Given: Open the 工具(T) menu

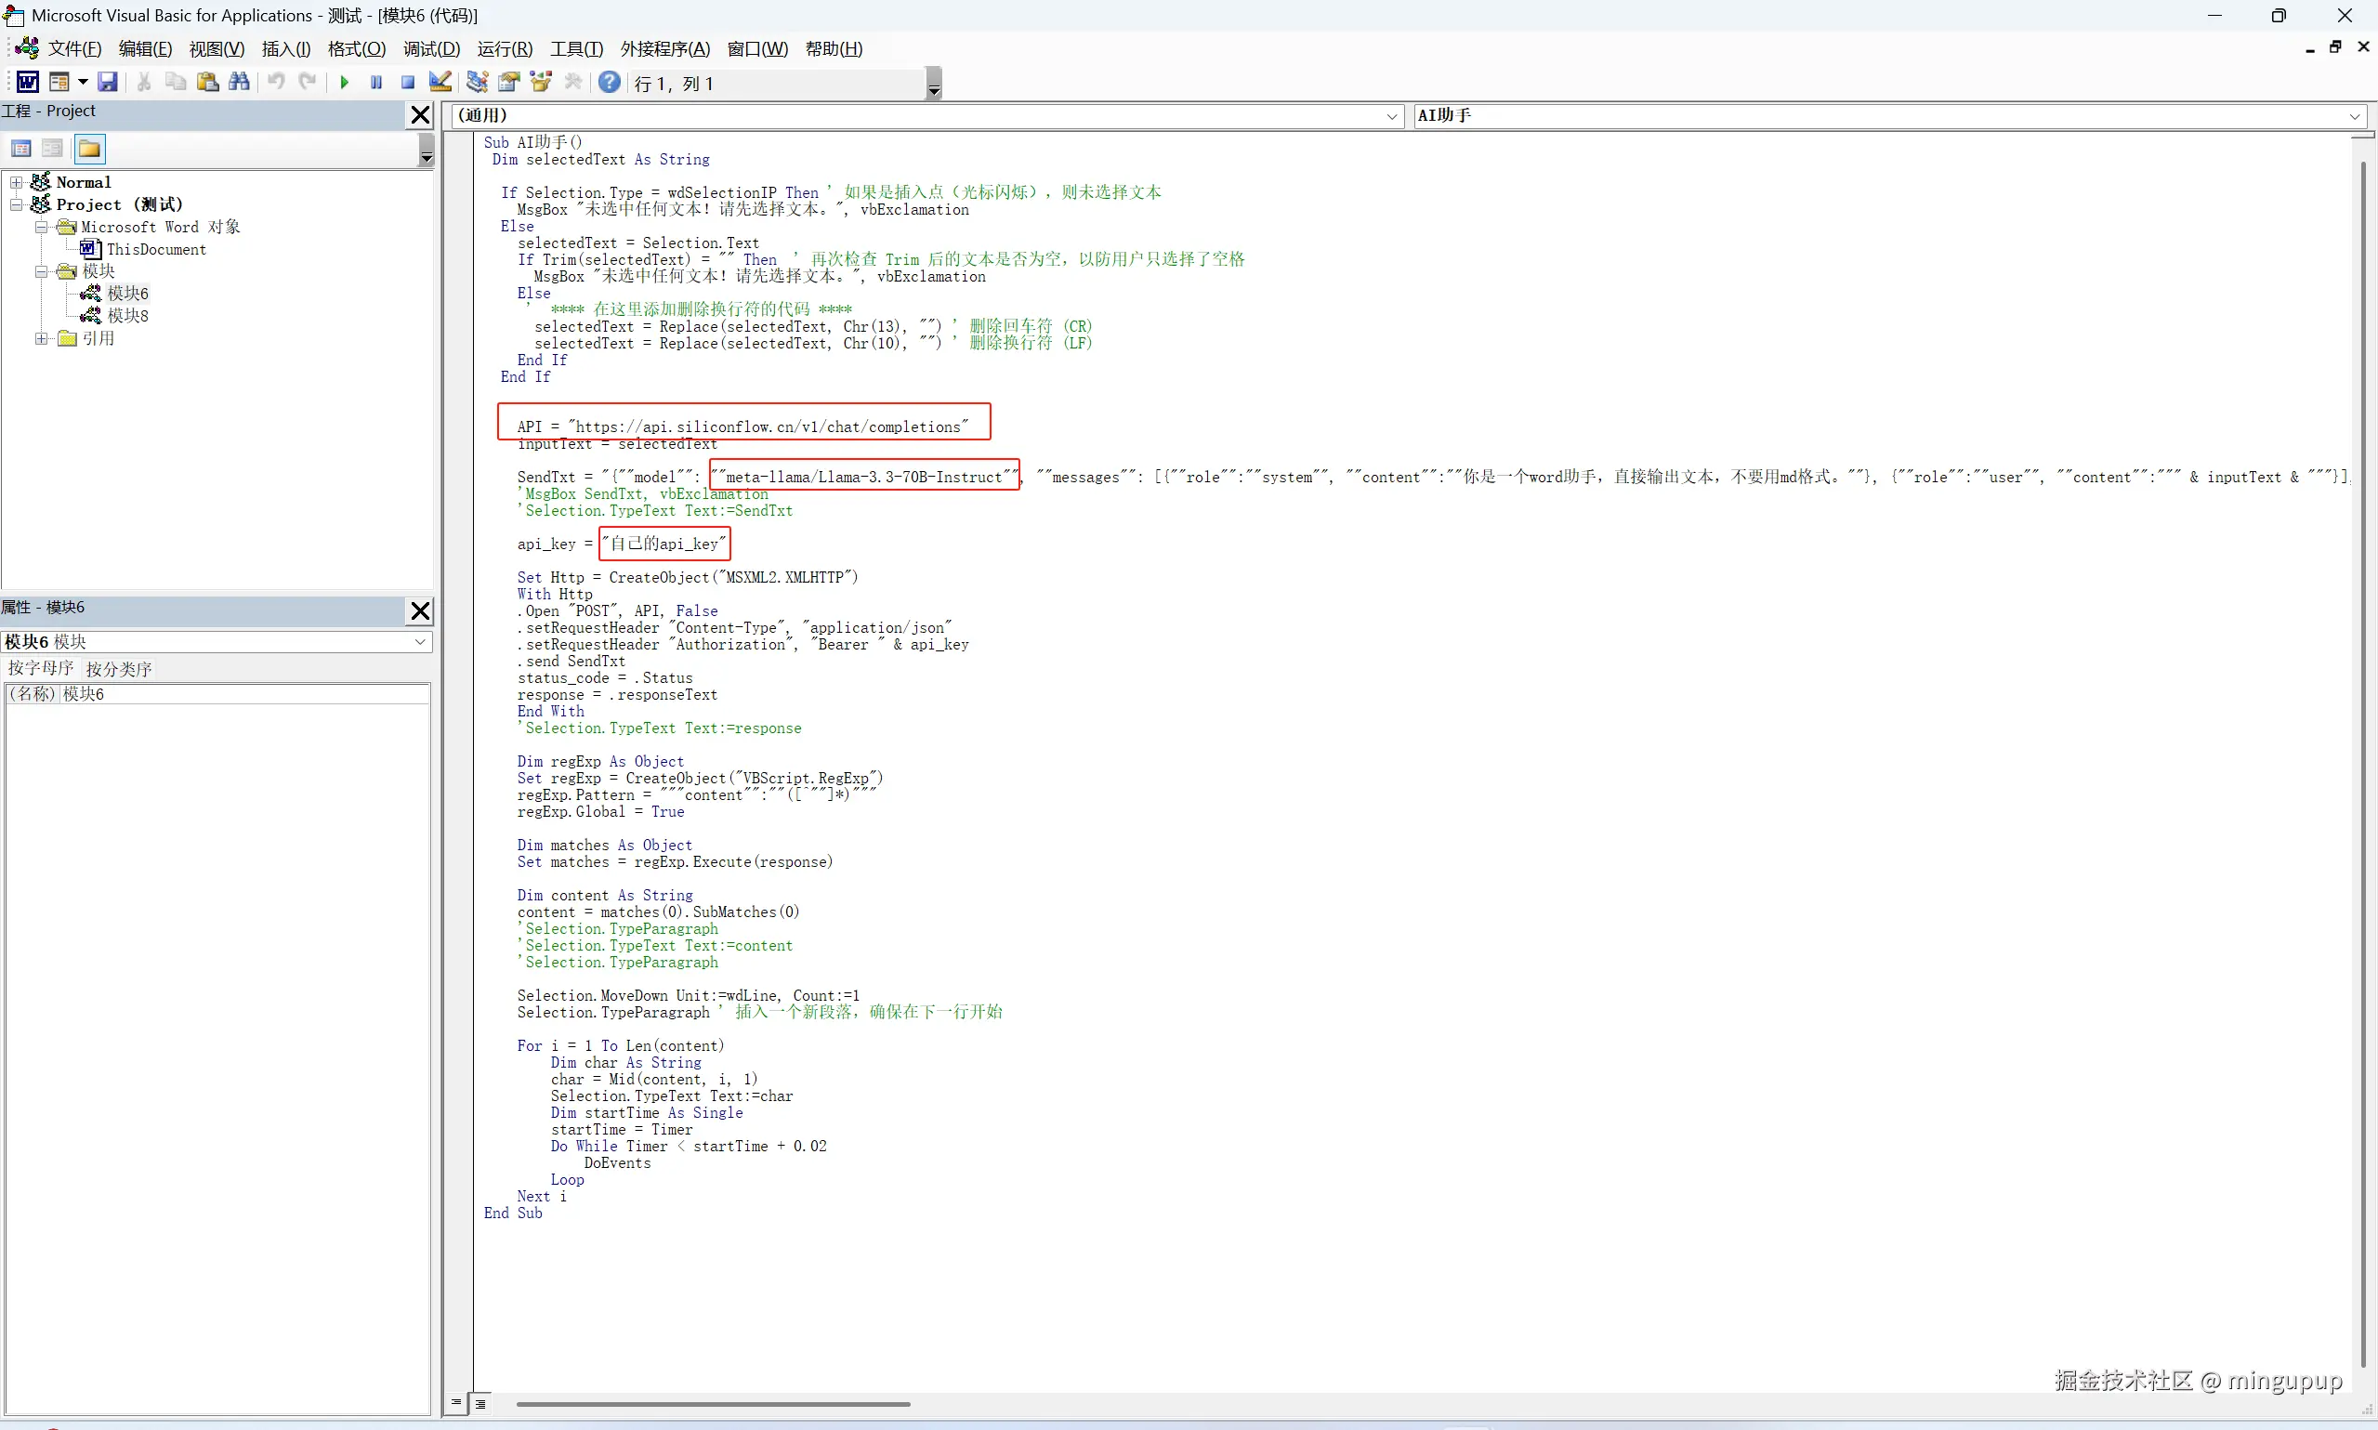Looking at the screenshot, I should 576,49.
